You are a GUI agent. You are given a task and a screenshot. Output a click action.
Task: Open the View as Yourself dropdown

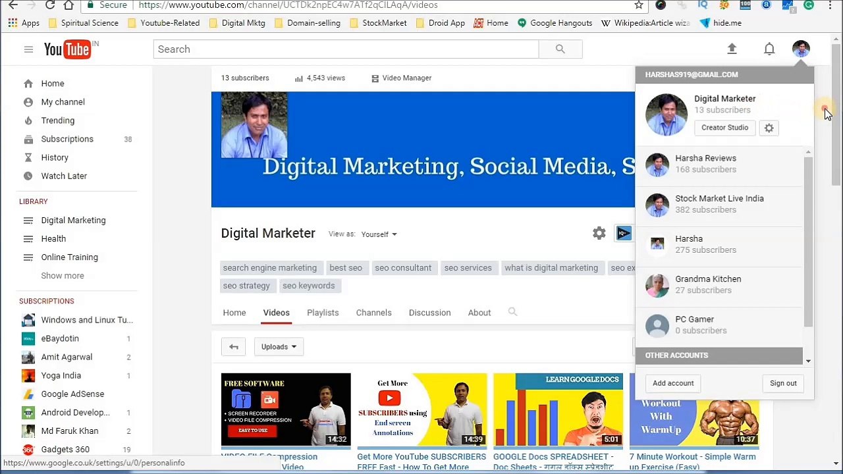tap(379, 234)
